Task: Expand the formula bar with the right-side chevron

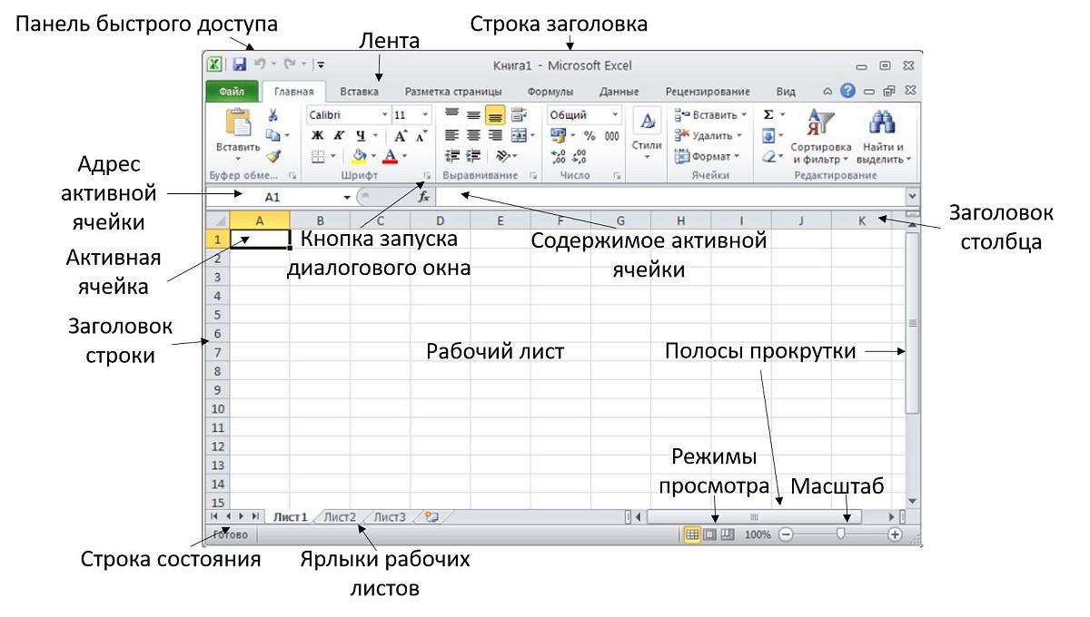Action: [911, 195]
